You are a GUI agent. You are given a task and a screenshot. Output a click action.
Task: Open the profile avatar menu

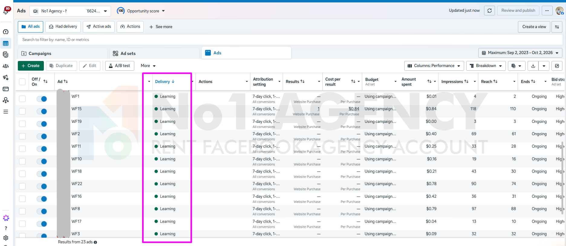point(560,11)
